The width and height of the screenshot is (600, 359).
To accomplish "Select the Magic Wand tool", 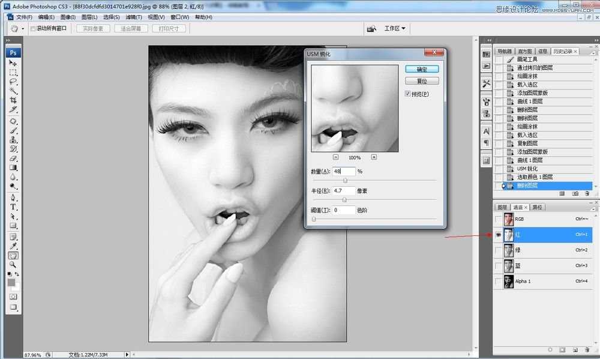I will point(13,91).
